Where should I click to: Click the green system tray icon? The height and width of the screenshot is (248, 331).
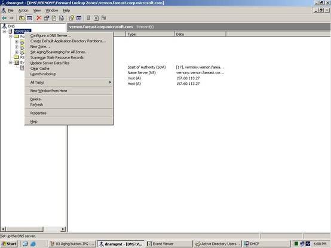296,244
